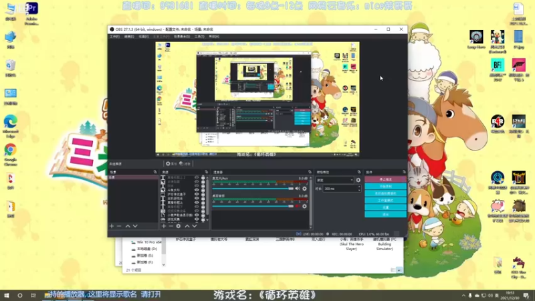The height and width of the screenshot is (301, 535).
Task: Toggle visibility of 游戏采集 source
Action: (197, 219)
